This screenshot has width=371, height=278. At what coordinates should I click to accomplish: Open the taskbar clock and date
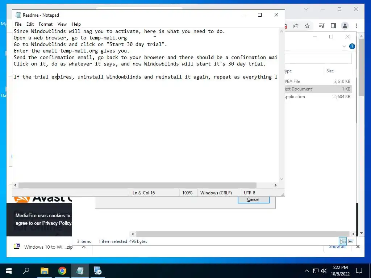tap(340, 271)
